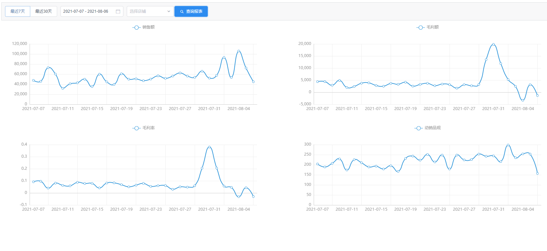This screenshot has height=251, width=547.
Task: Click 2021-07-11 axis label on 动销品规 chart
Action: [x=347, y=209]
